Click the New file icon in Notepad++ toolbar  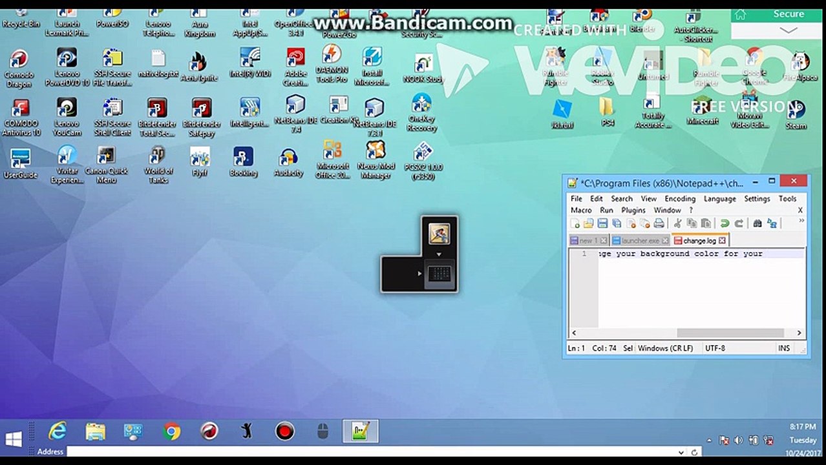tap(575, 223)
